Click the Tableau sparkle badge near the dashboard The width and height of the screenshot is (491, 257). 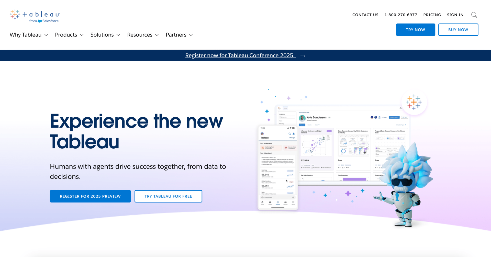[414, 102]
